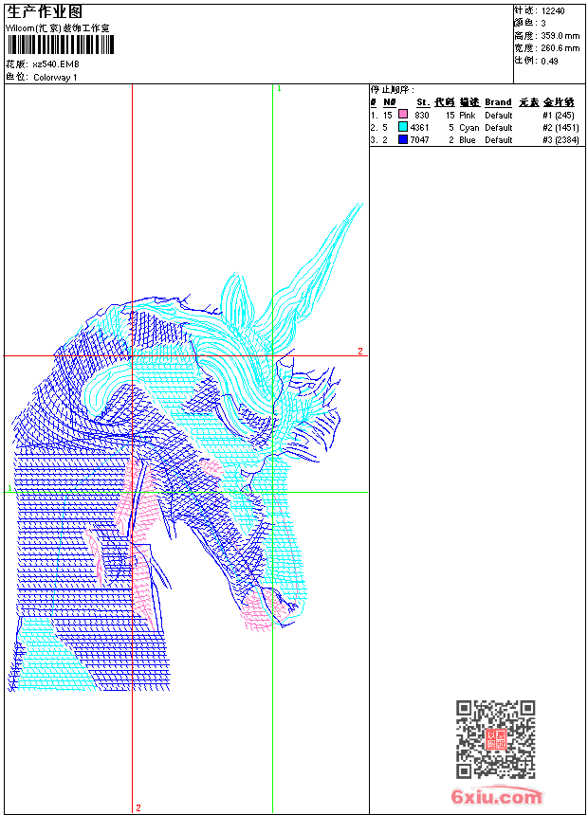Screen dimensions: 588x815
Task: Click the green marker 1 at top guide
Action: coord(279,88)
